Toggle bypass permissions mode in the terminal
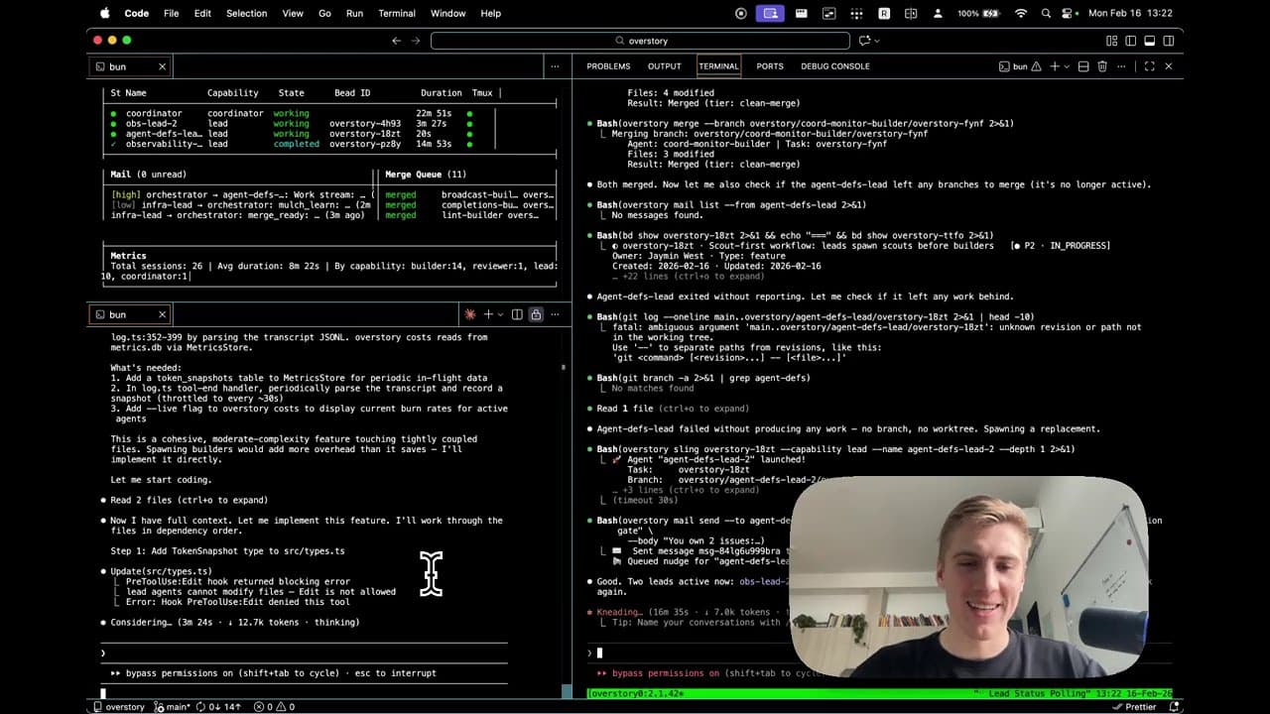Viewport: 1270px width, 714px height. coord(675,672)
